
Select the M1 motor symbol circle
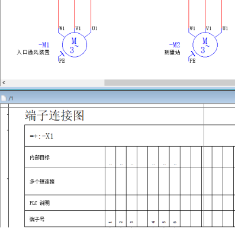coord(75,45)
